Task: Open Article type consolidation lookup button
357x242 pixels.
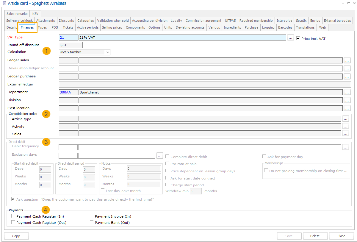Action: pyautogui.click(x=345, y=119)
